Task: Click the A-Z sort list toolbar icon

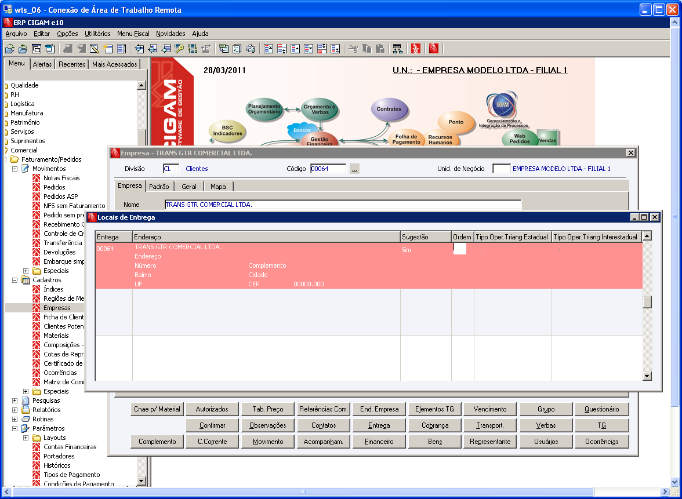Action: click(x=193, y=49)
